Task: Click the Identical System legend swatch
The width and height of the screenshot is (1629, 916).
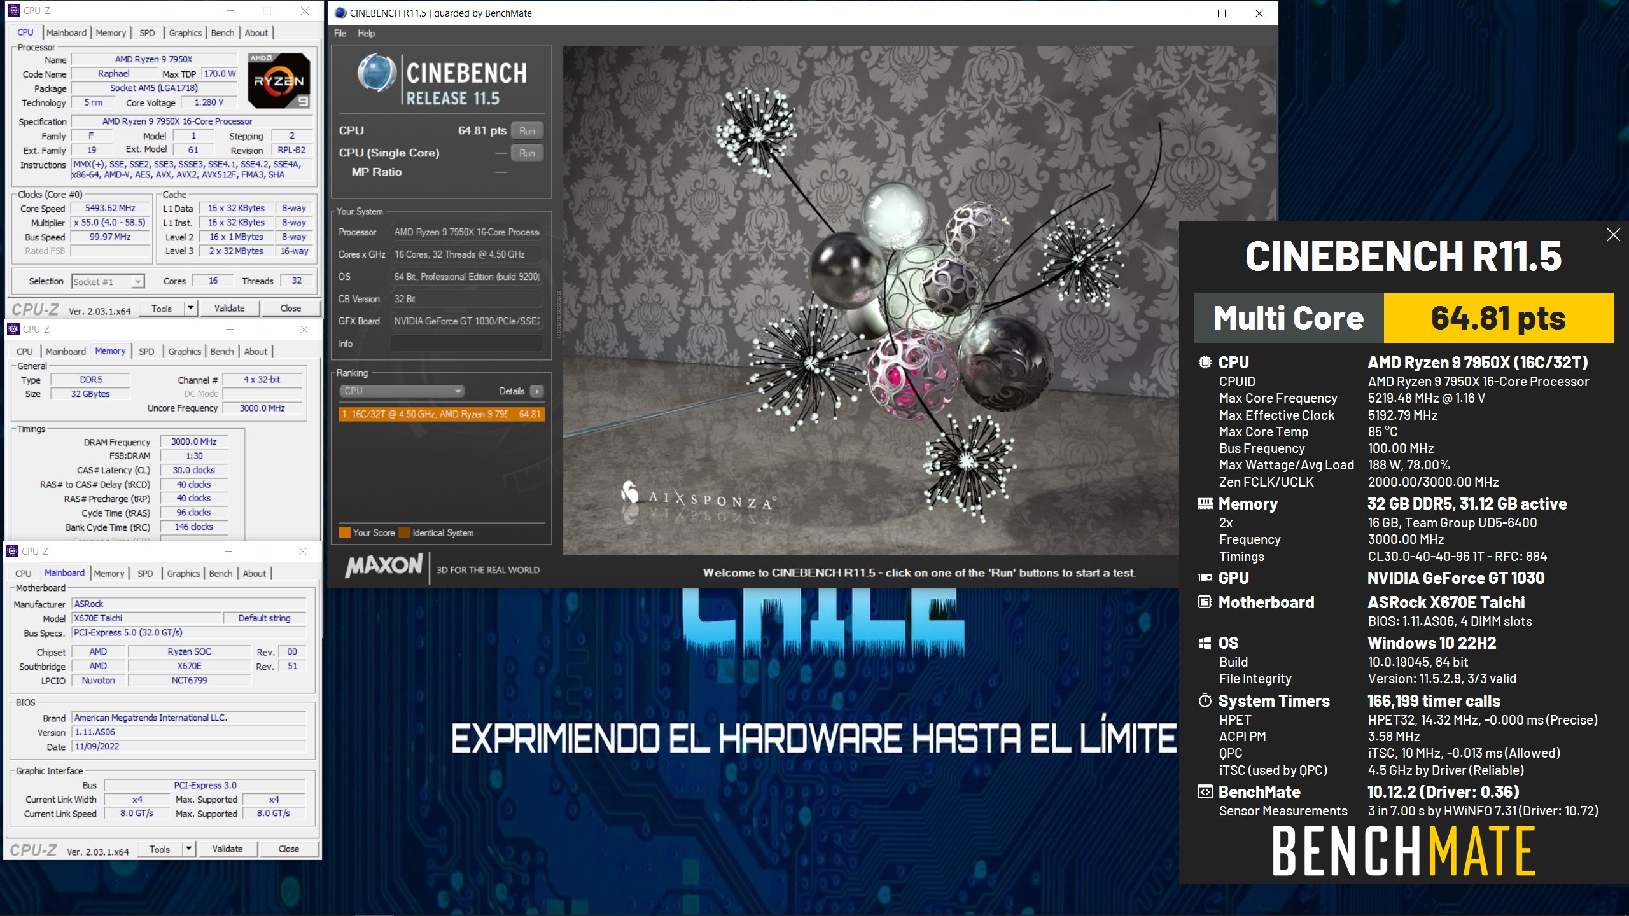Action: [x=404, y=532]
